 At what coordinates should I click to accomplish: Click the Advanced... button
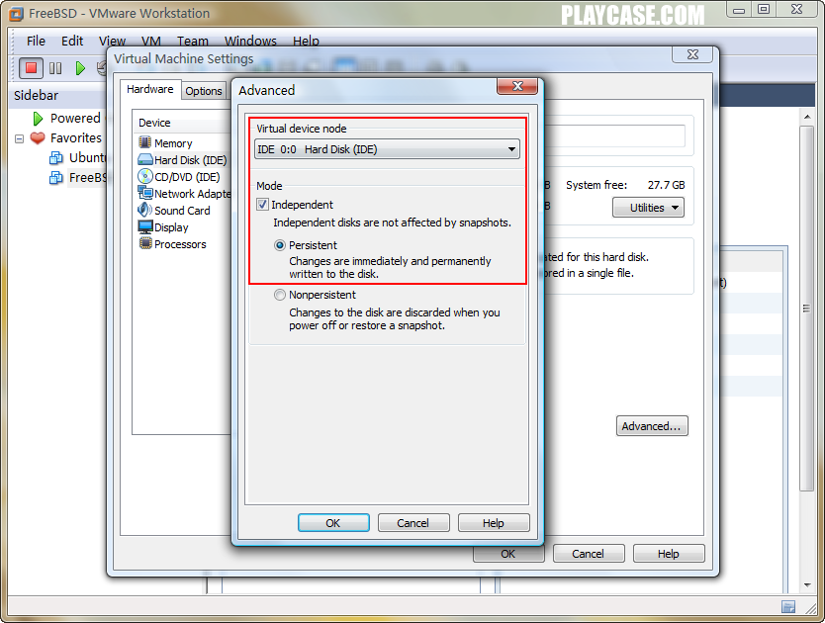(652, 426)
